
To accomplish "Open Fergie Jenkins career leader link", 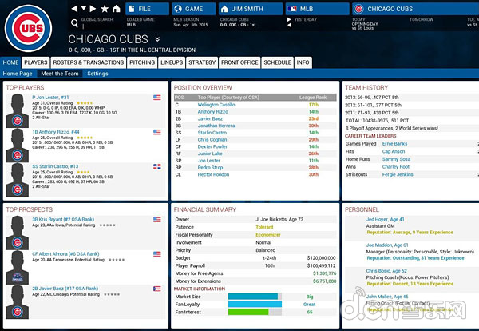I will coord(398,174).
